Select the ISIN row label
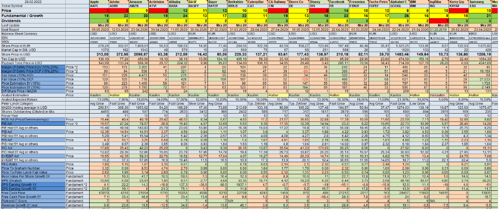This screenshot has height=209, width=499. click(33, 37)
